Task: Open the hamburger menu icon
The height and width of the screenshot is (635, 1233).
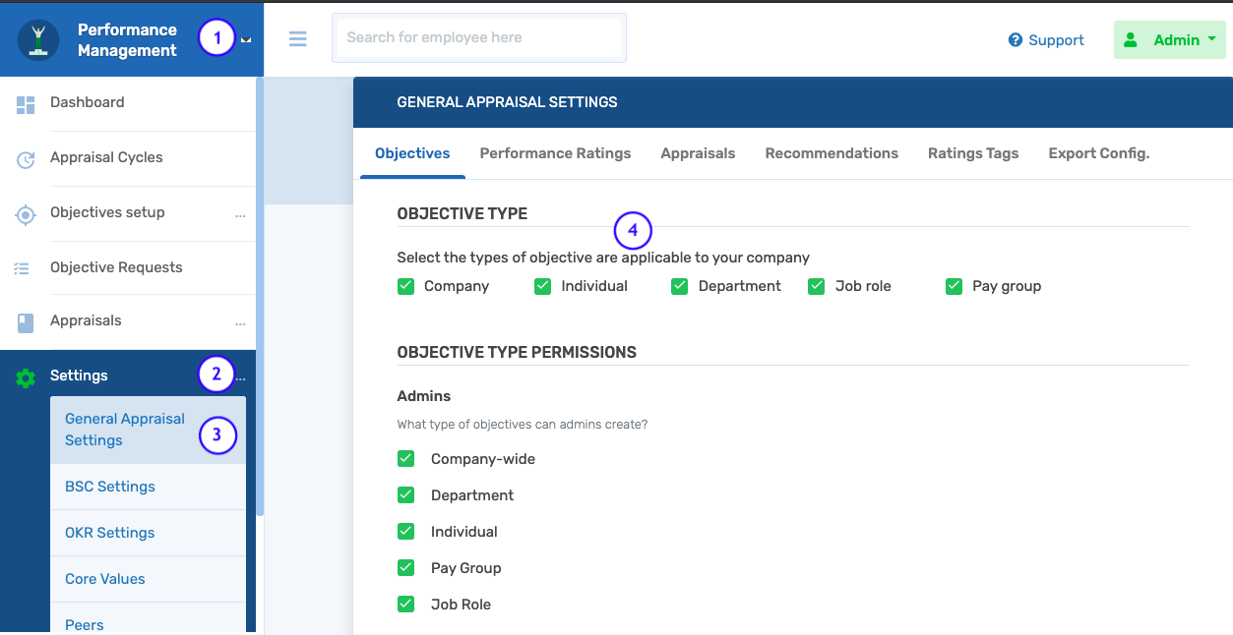Action: point(297,38)
